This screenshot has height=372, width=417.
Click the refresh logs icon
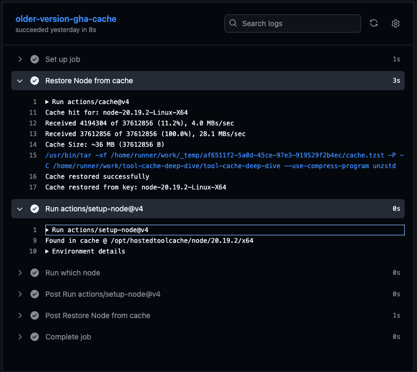coord(374,23)
